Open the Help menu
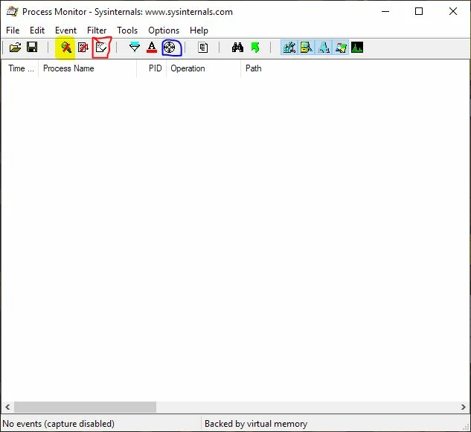The image size is (471, 432). (x=199, y=30)
